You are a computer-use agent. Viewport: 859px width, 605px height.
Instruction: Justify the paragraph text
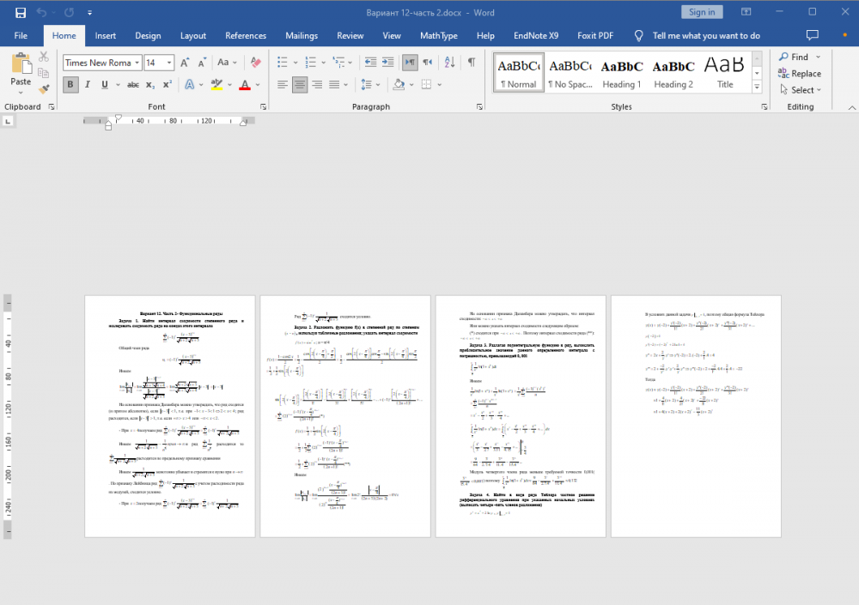pos(333,84)
